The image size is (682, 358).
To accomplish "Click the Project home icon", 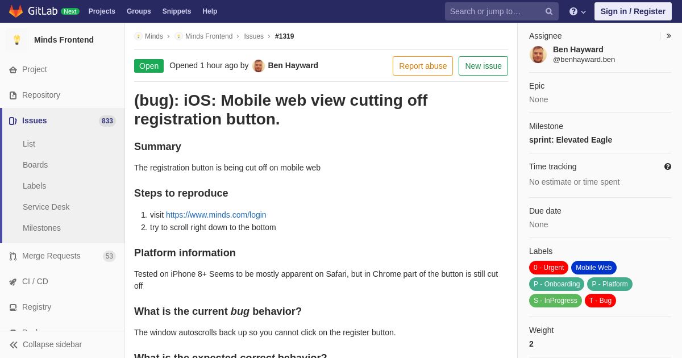I will (x=13, y=70).
